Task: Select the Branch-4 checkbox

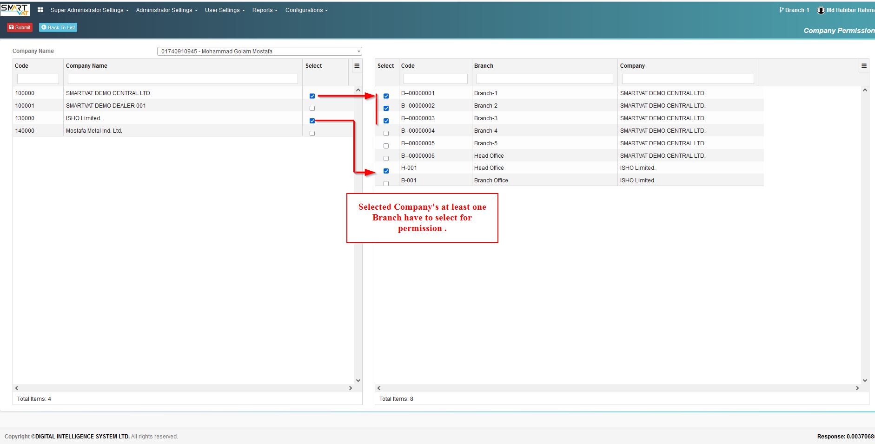Action: [x=386, y=134]
